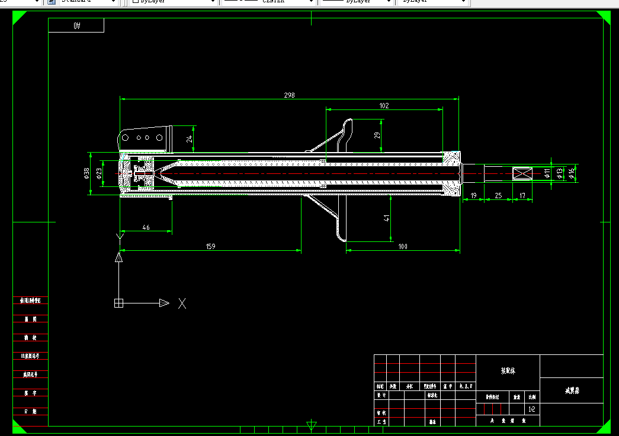This screenshot has height=436, width=619.
Task: Select the 100 dimension text
Action: coord(403,246)
